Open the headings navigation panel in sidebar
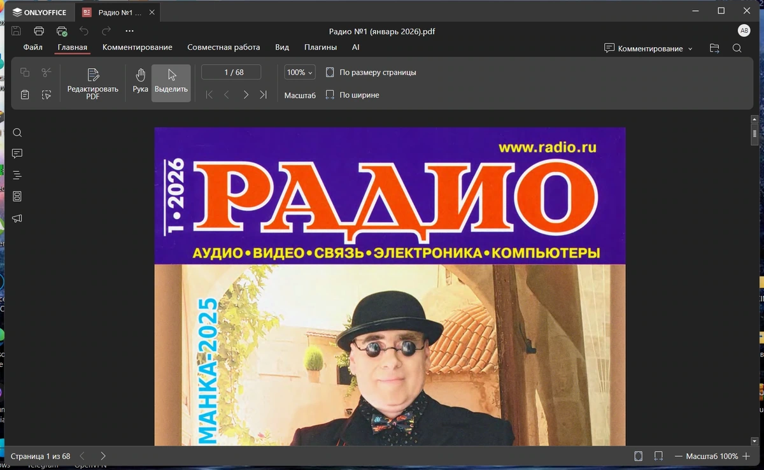764x470 pixels. (17, 175)
